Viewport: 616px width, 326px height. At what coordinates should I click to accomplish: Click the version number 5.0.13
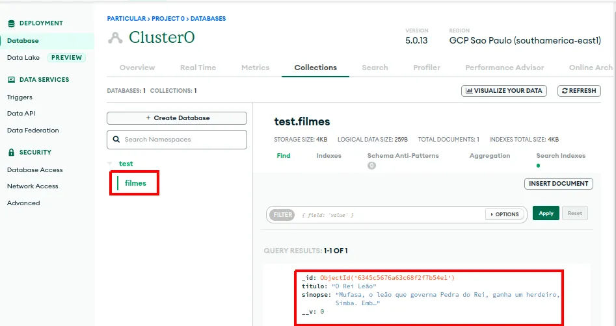[x=416, y=40]
